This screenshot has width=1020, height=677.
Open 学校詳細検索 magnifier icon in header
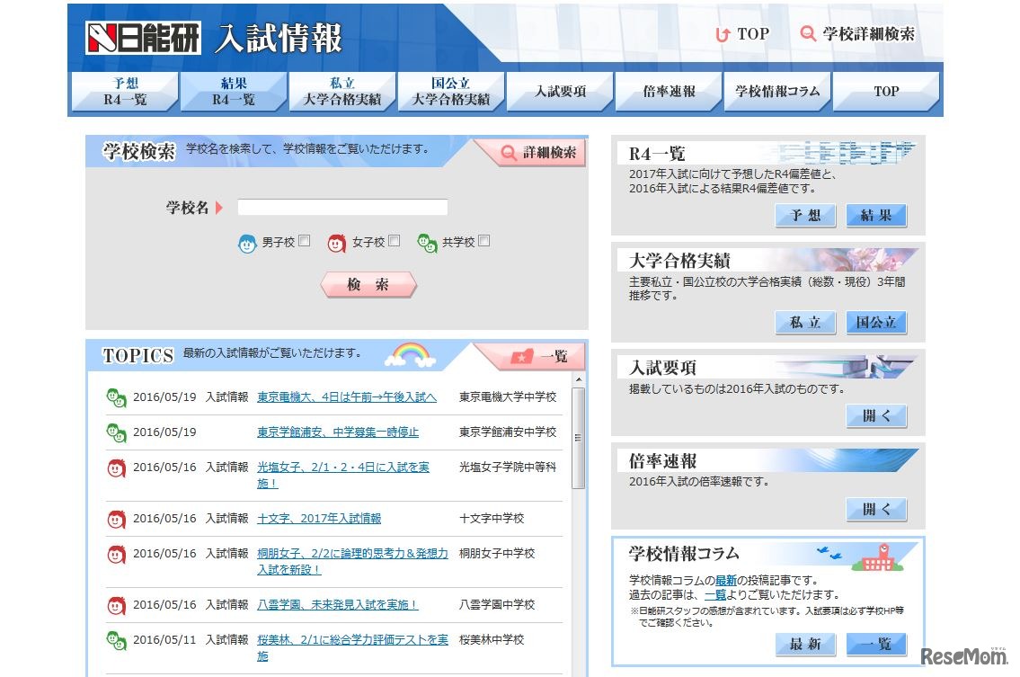pos(808,34)
